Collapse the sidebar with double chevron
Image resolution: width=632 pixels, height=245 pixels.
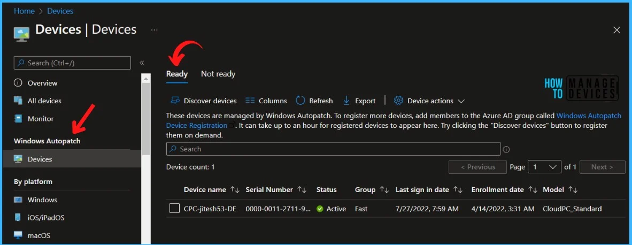click(142, 63)
